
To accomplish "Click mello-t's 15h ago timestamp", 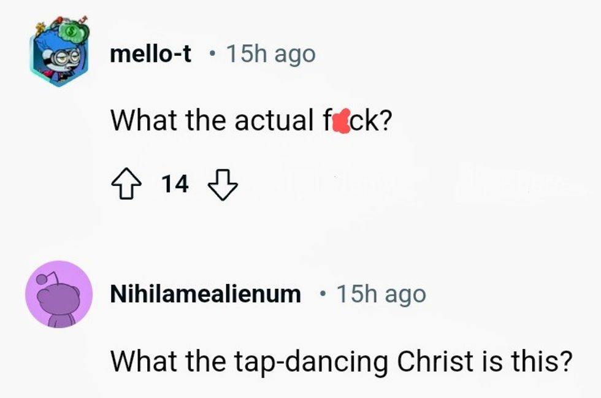I will click(x=270, y=54).
